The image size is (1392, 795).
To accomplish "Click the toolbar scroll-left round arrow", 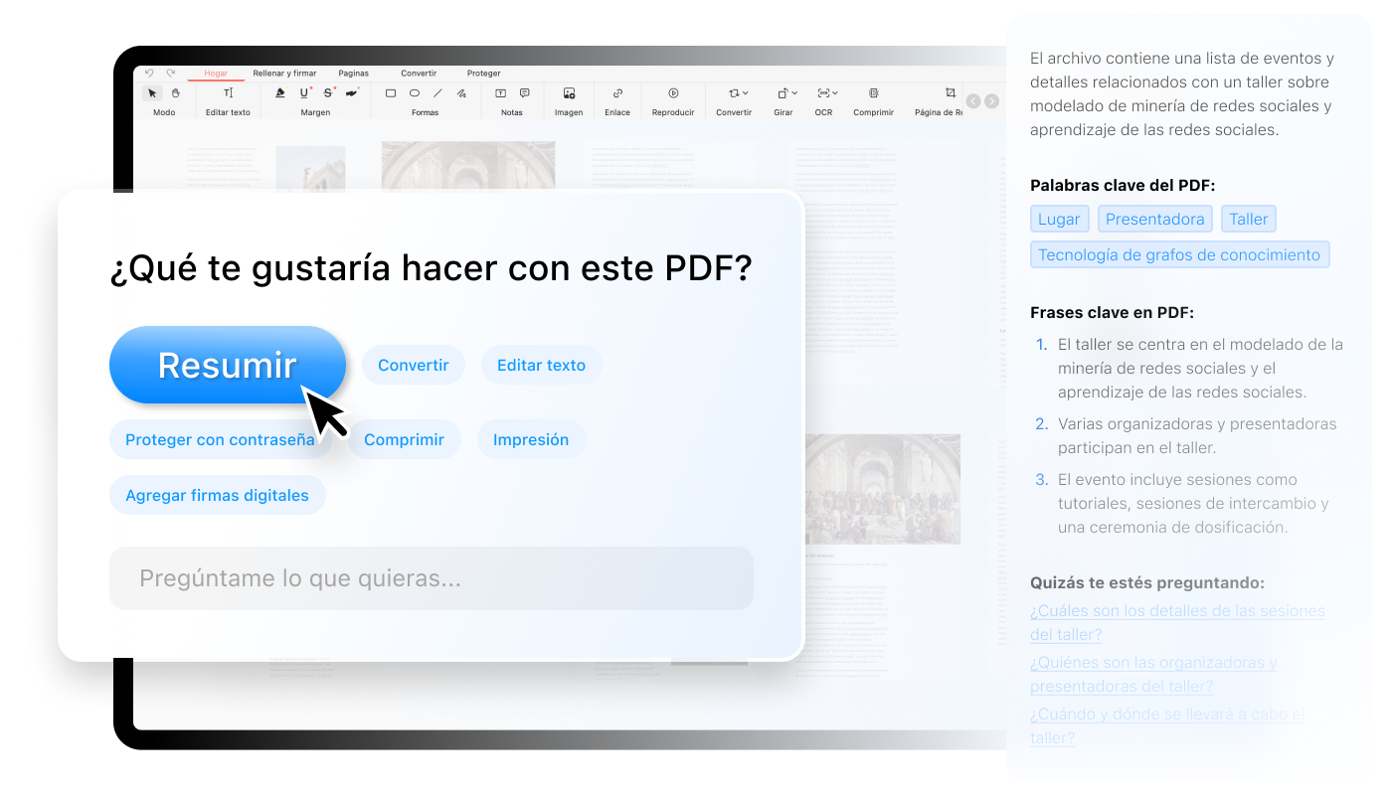I will coord(973,101).
